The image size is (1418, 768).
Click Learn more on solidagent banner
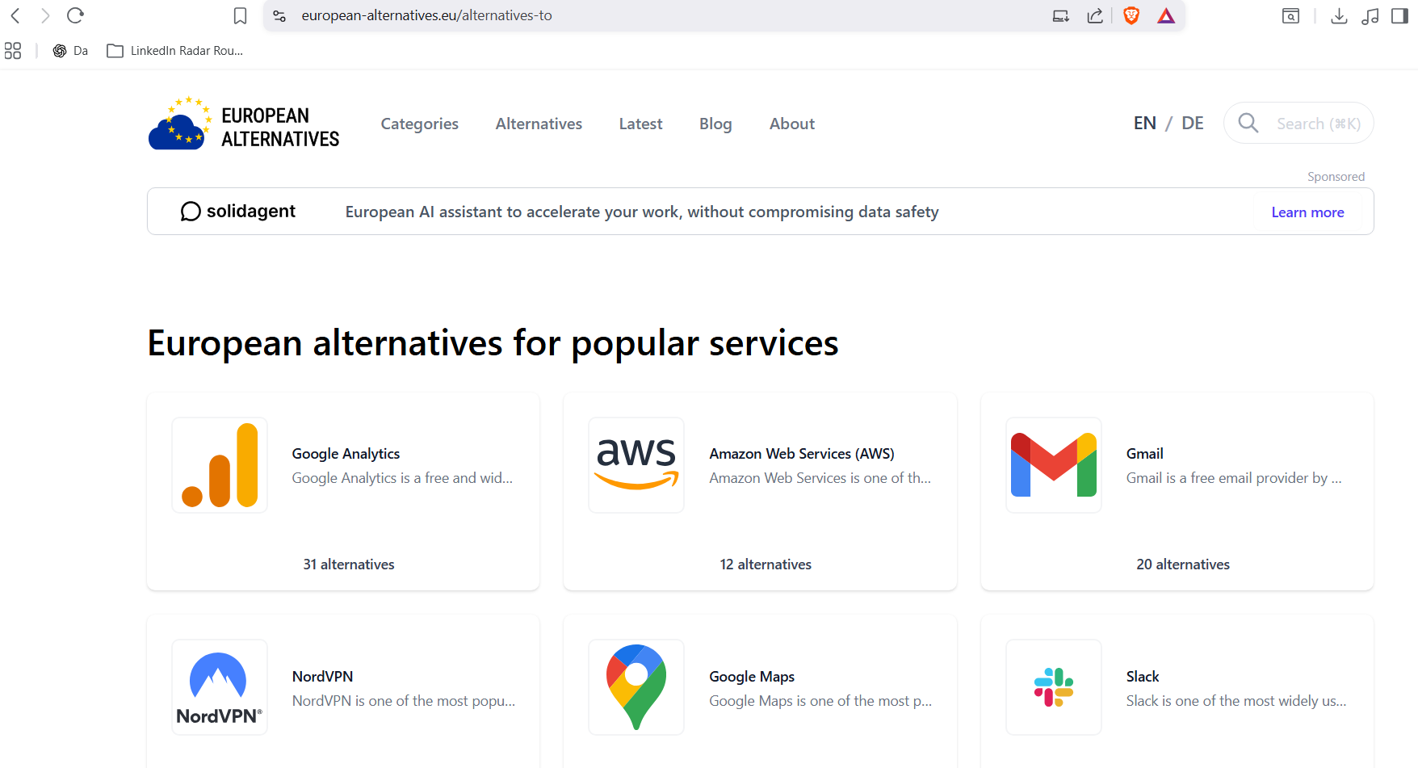[1307, 212]
